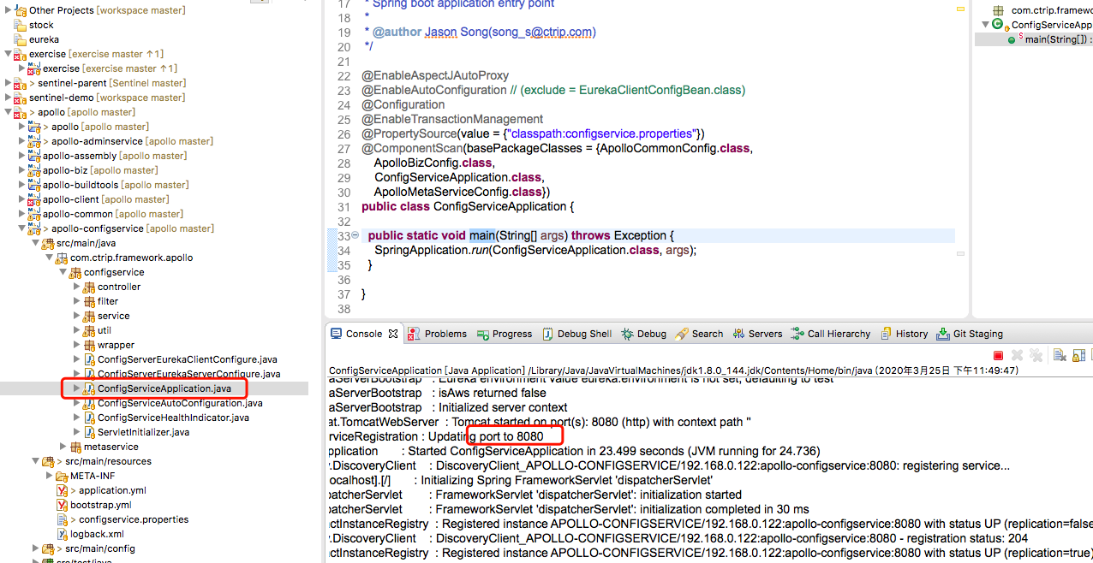Expand the metaservice package

(63, 447)
